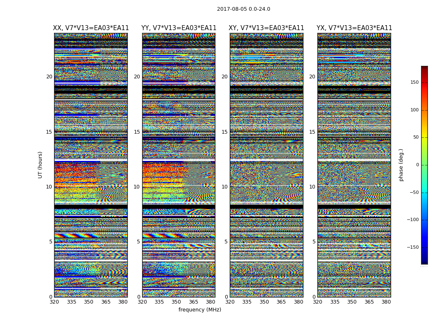Select the YX, V7*V13=EA03*EA11 panel title

coord(354,28)
